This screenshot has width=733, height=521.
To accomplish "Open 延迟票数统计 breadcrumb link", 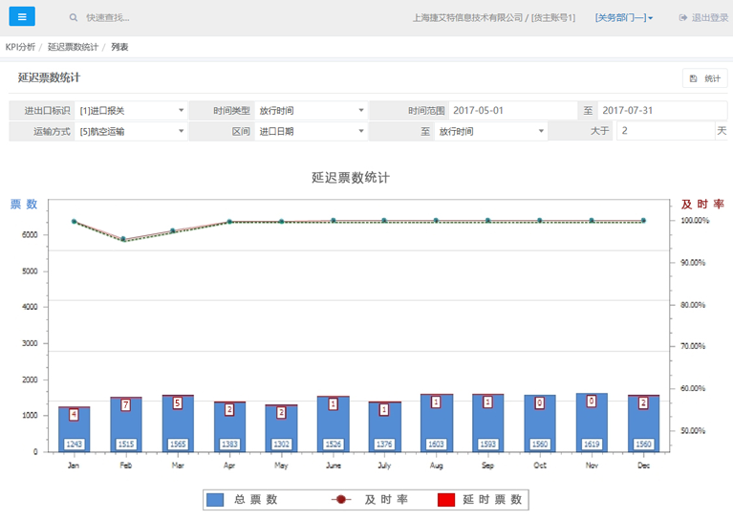I will [x=73, y=47].
